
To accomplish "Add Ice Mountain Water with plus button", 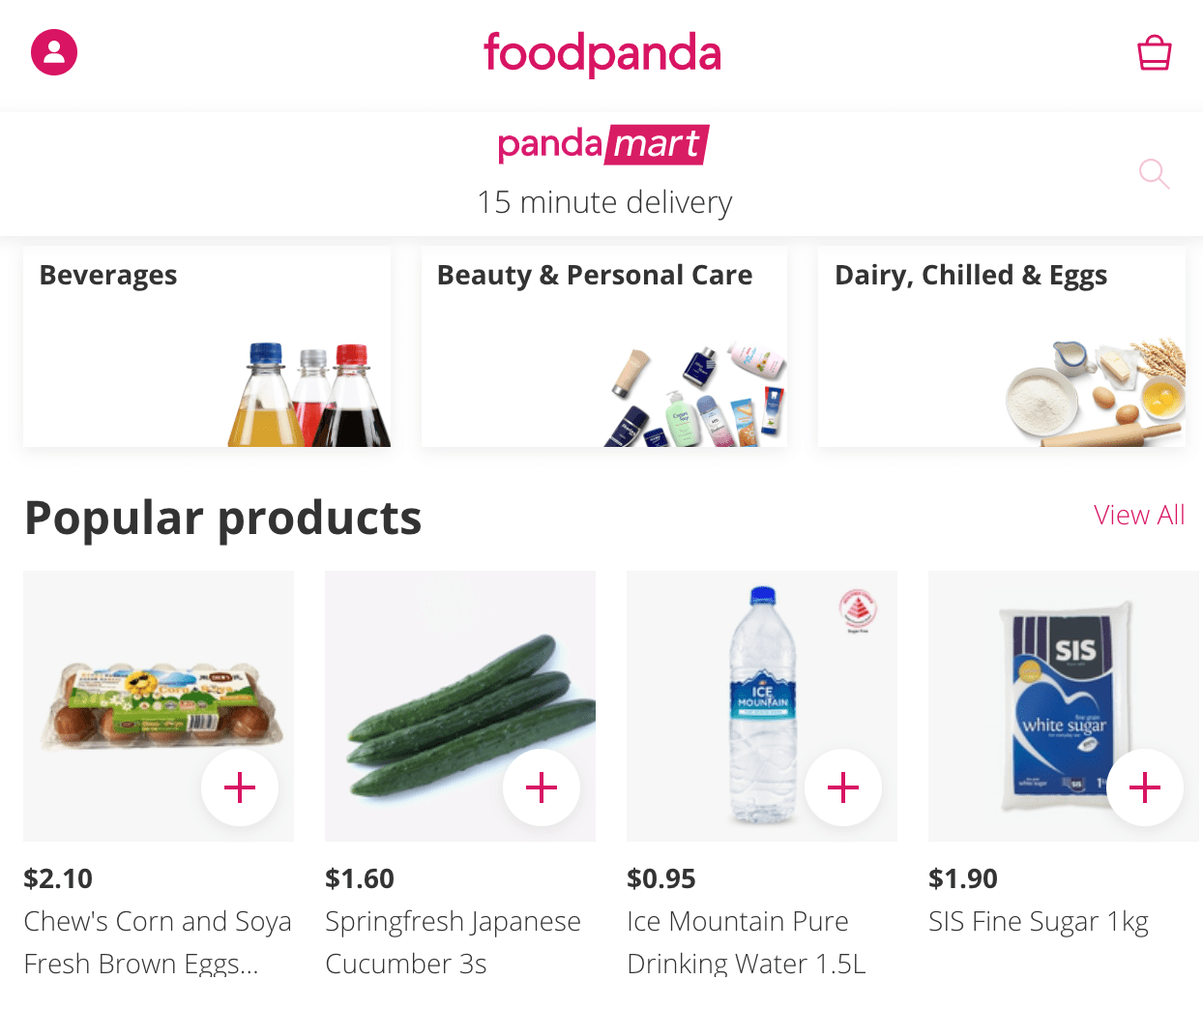I will pos(843,787).
